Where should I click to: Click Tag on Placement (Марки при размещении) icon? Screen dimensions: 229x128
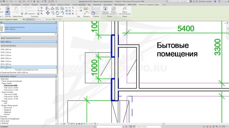click(125, 9)
